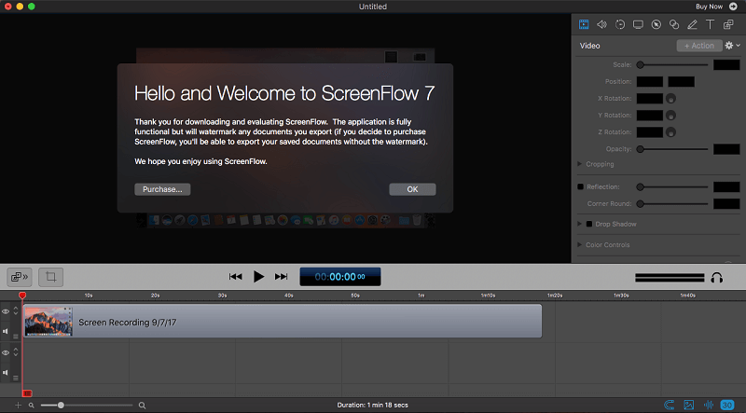Skip forward with the fast-forward button
This screenshot has width=746, height=413.
[x=282, y=277]
